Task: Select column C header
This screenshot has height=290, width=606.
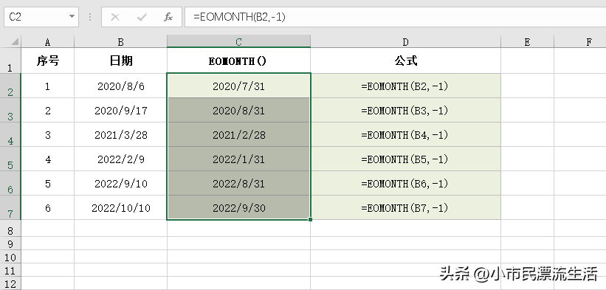Action: click(238, 41)
